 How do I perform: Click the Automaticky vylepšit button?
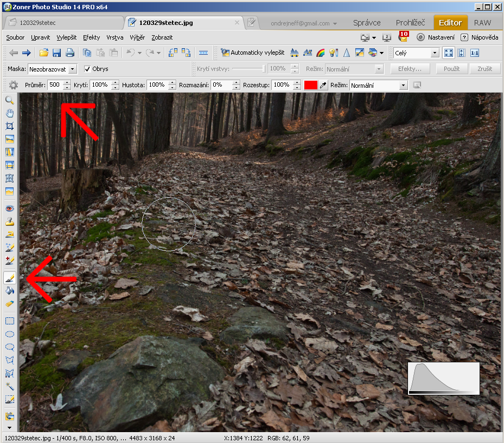click(x=252, y=53)
